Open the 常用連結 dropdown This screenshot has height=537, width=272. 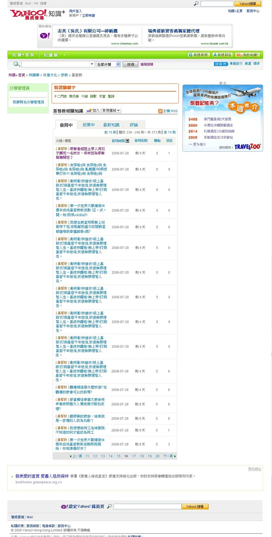tap(111, 111)
